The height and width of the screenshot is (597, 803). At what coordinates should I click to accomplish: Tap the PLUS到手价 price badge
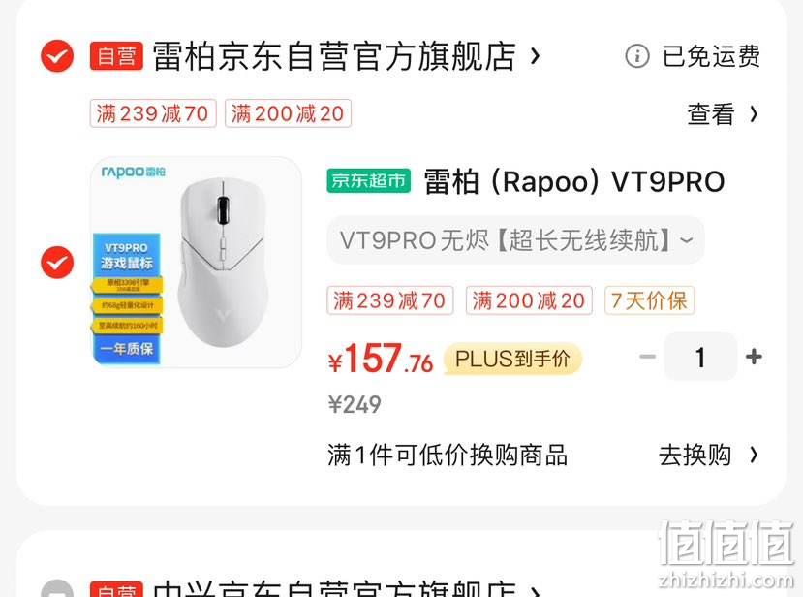(x=512, y=359)
